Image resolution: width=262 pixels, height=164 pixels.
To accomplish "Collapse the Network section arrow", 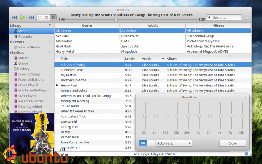I will [x=50, y=41].
